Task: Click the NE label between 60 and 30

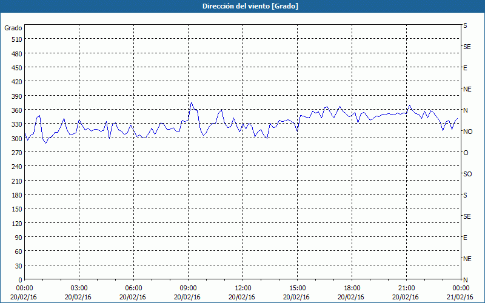Action: (x=467, y=259)
